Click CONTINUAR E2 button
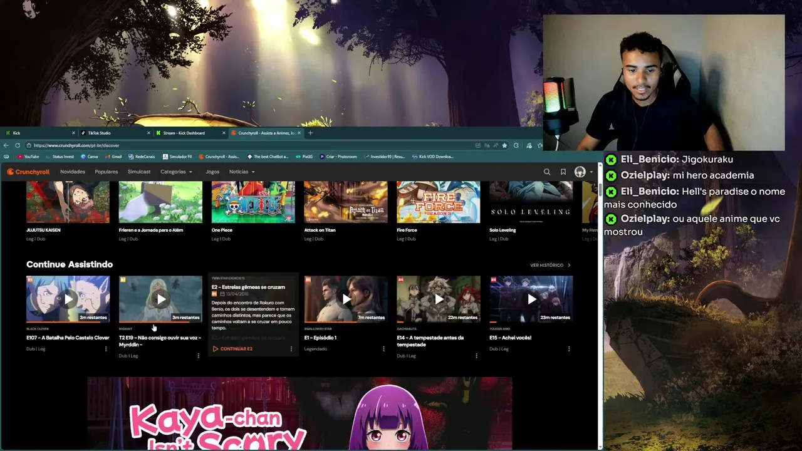Image resolution: width=802 pixels, height=451 pixels. click(x=232, y=349)
